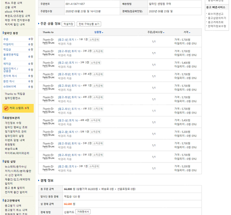Open product link 토지 9 - 3부 1권
The height and width of the screenshot is (215, 231).
[x=73, y=167]
